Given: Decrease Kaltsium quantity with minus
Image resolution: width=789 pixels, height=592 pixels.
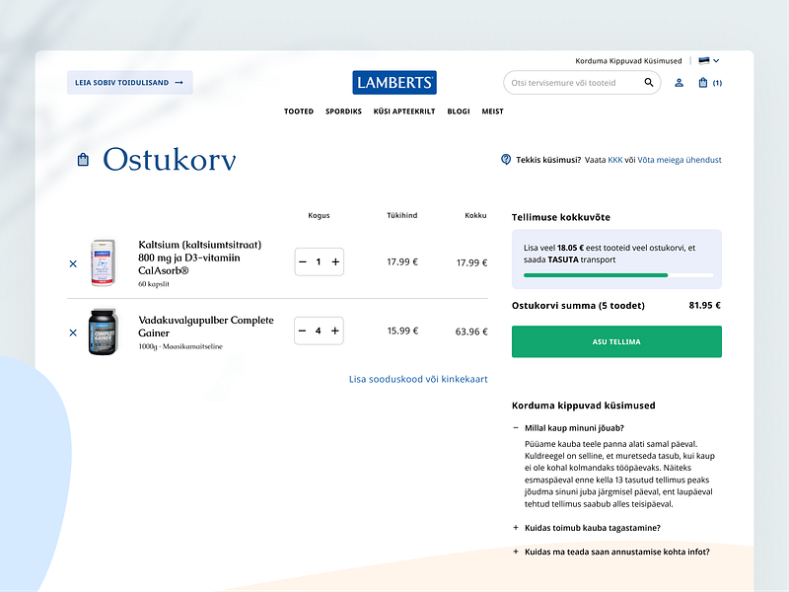Looking at the screenshot, I should (x=303, y=261).
